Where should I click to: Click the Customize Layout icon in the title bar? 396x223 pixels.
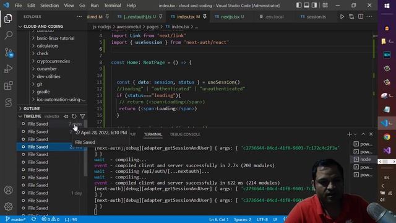(x=325, y=6)
